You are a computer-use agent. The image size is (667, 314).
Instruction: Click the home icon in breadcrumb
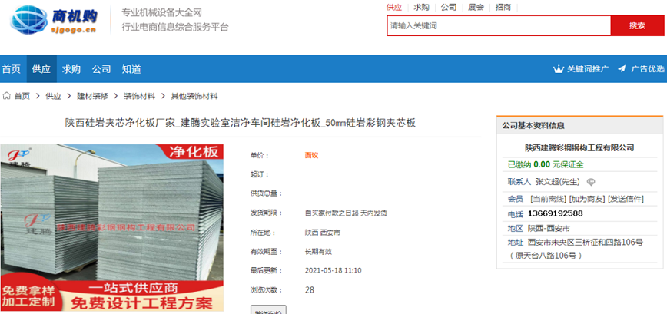tap(6, 96)
